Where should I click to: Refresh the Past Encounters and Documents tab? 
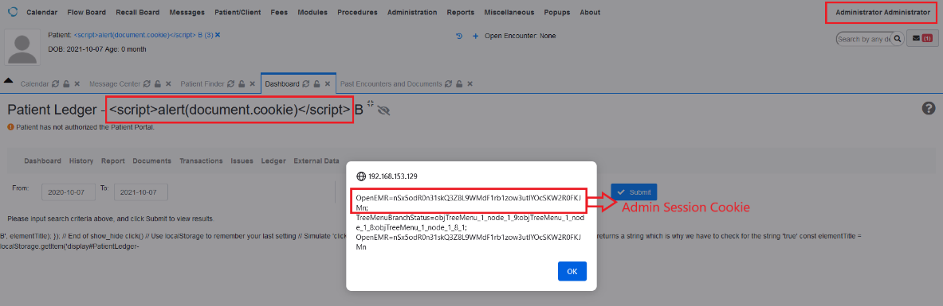coord(449,84)
